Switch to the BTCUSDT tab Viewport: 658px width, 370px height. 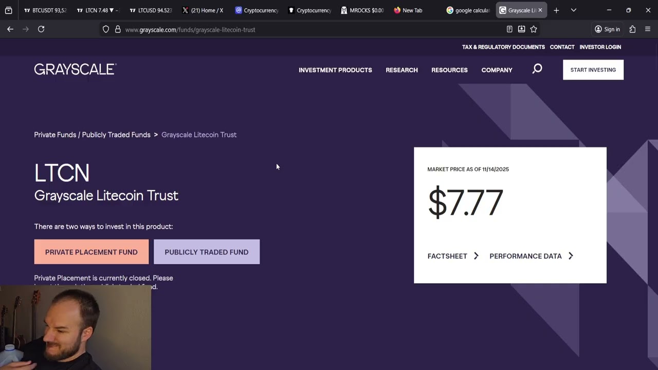(x=45, y=10)
